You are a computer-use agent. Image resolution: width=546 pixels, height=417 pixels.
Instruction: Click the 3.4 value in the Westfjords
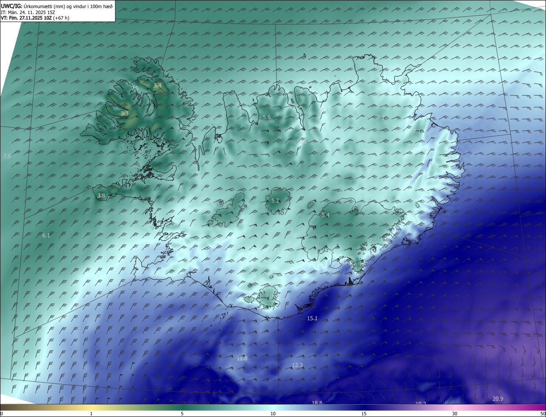(x=157, y=86)
